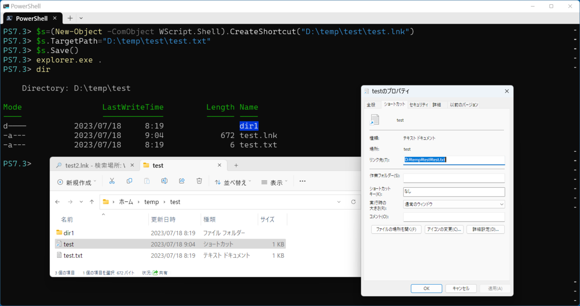Screen dimensions: 580x306
Task: Sort by 種類 column header
Action: point(209,220)
